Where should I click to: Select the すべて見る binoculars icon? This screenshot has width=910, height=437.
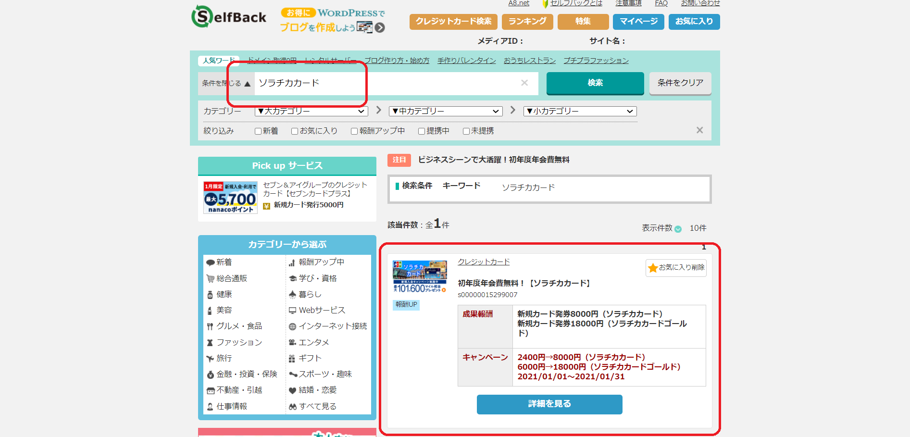click(292, 407)
